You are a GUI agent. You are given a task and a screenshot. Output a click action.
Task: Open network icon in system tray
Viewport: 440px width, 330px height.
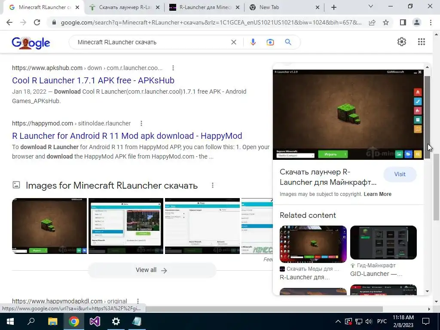[359, 321]
